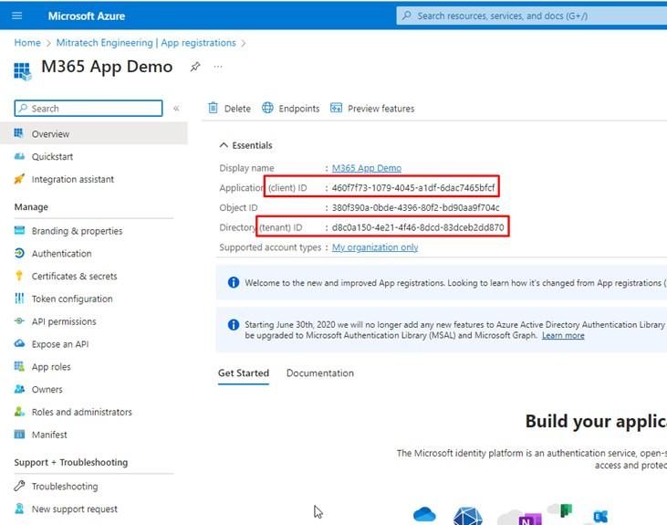Screen dimensions: 667x525
Task: Open New support request
Action: click(x=75, y=509)
